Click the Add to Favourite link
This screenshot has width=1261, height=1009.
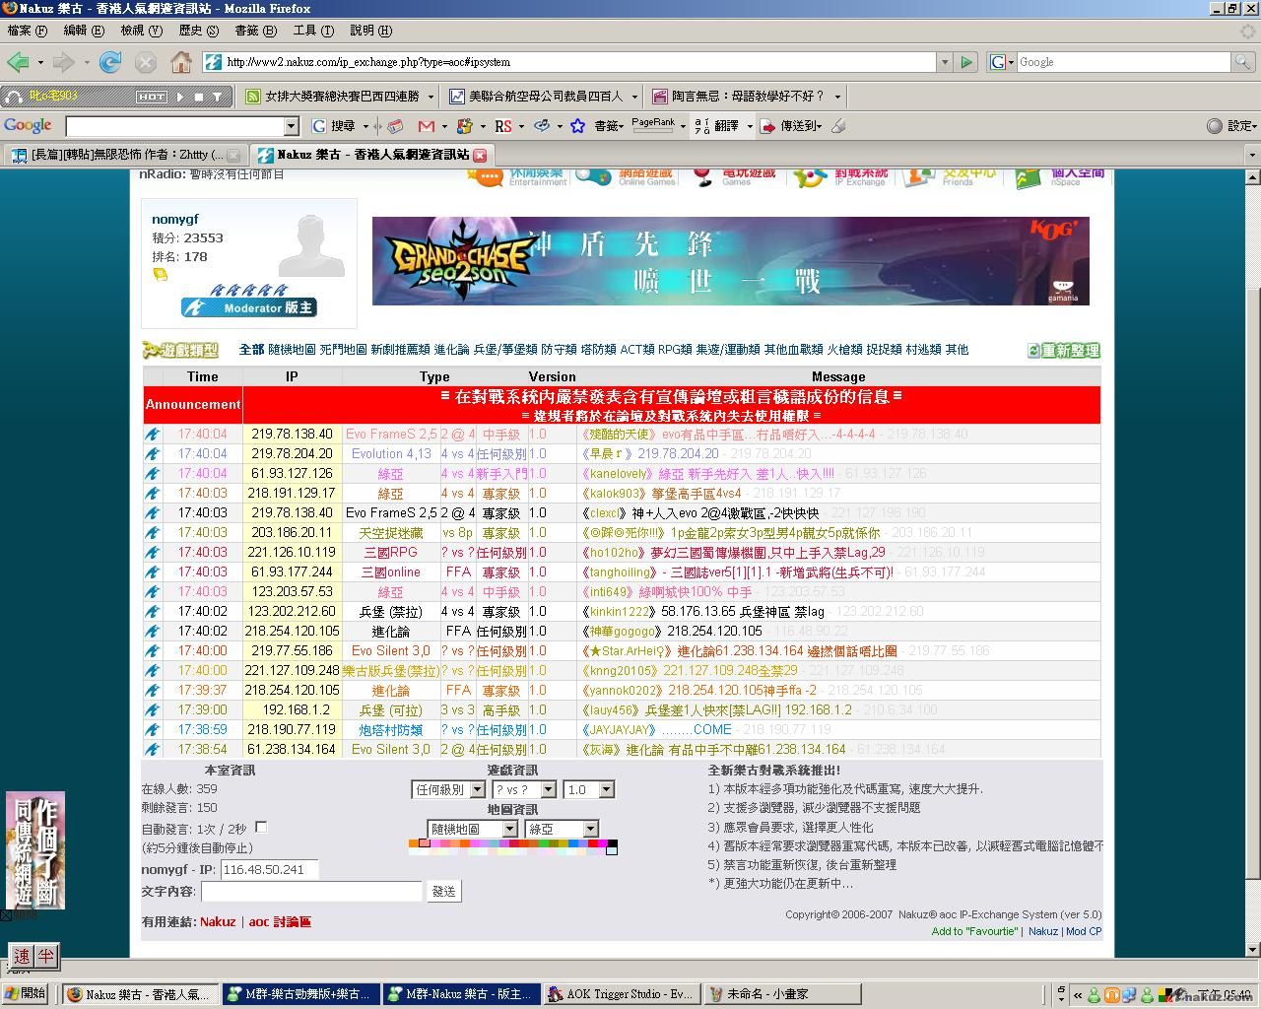974,931
